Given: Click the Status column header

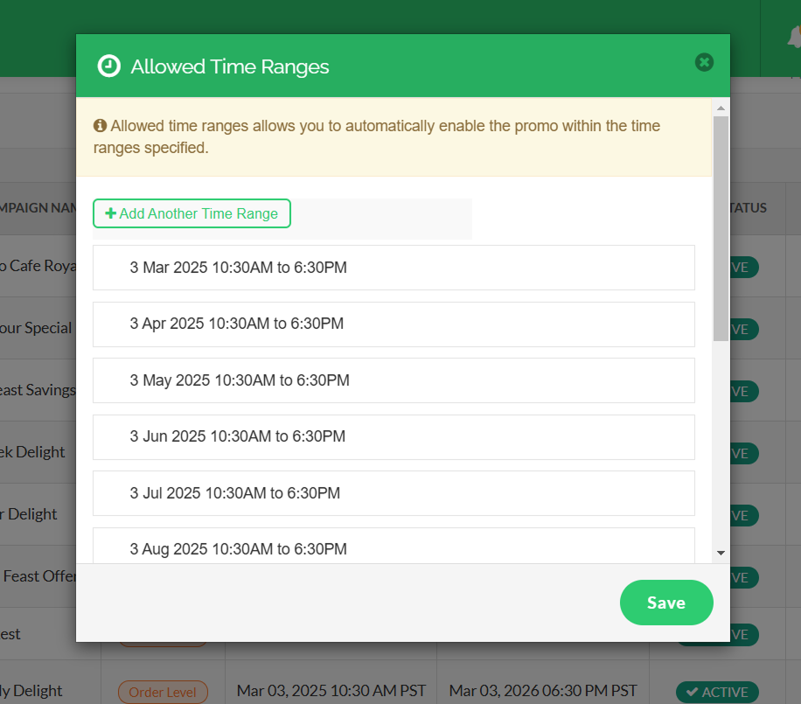Looking at the screenshot, I should tap(749, 208).
